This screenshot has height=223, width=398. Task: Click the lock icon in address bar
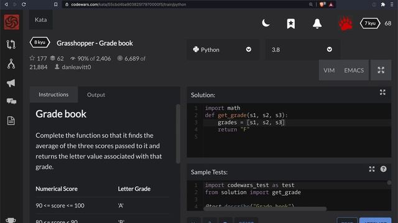(x=67, y=4)
